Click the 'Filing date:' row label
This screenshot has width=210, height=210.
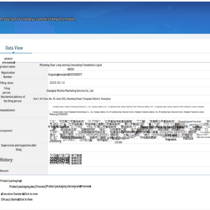coord(7,83)
